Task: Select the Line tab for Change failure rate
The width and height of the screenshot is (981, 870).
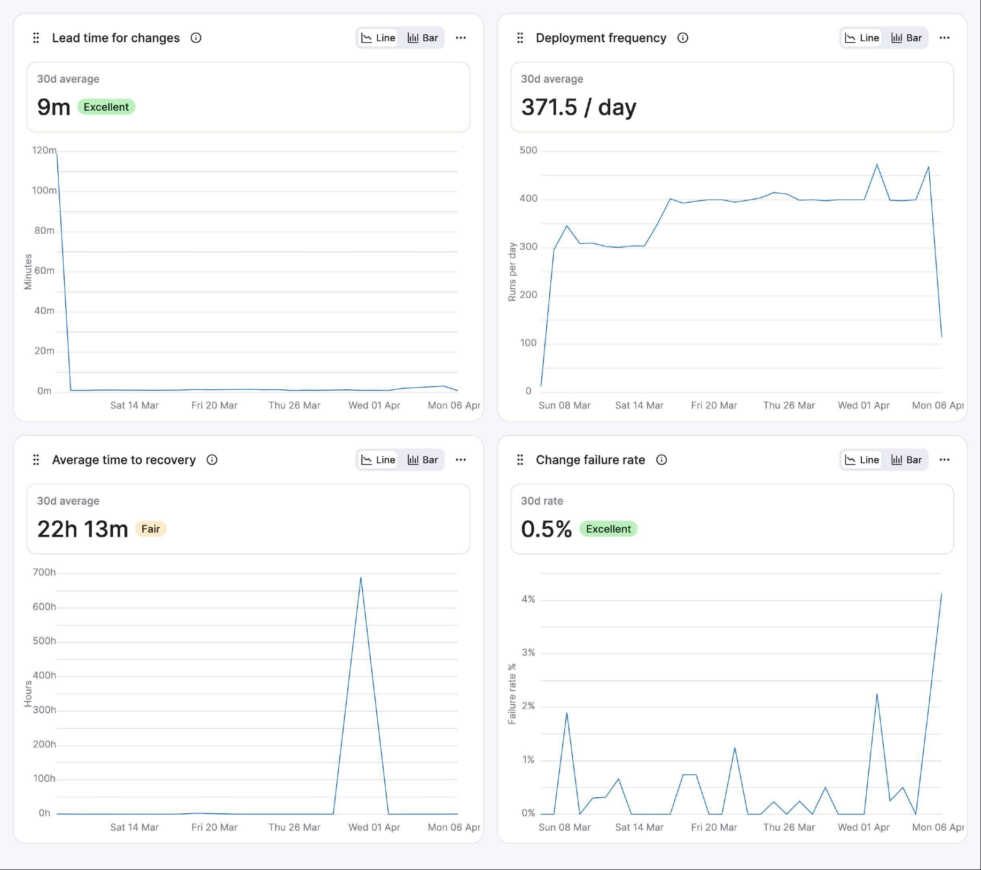Action: coord(861,459)
